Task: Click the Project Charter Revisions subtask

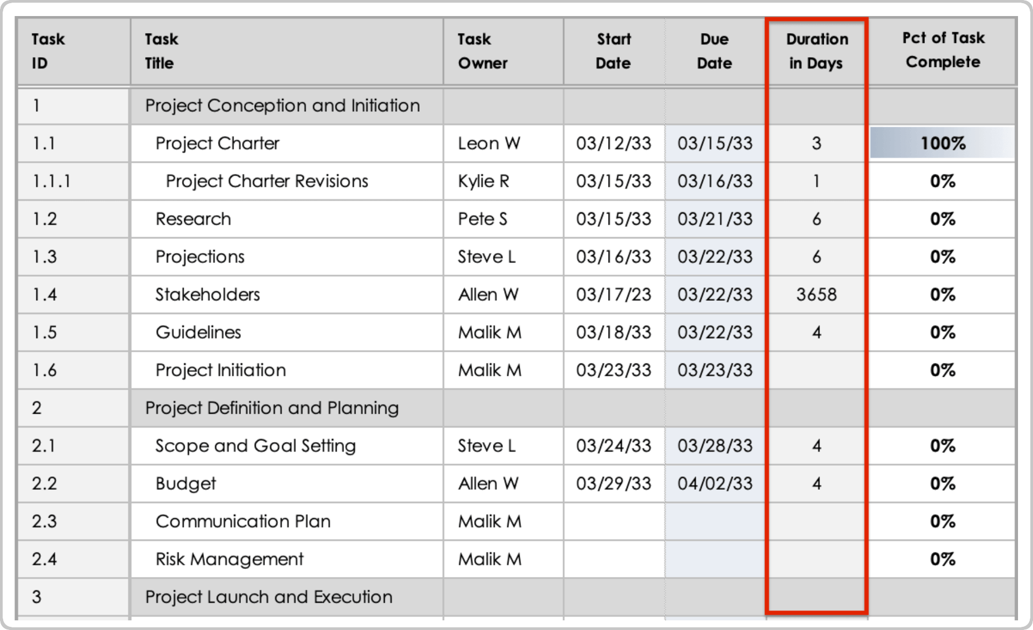Action: [x=266, y=181]
